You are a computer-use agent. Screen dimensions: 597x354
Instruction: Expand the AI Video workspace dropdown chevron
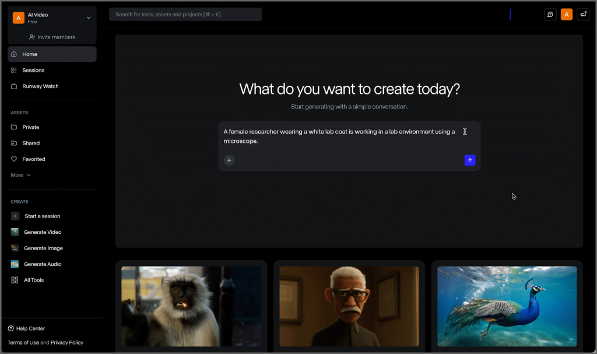89,18
